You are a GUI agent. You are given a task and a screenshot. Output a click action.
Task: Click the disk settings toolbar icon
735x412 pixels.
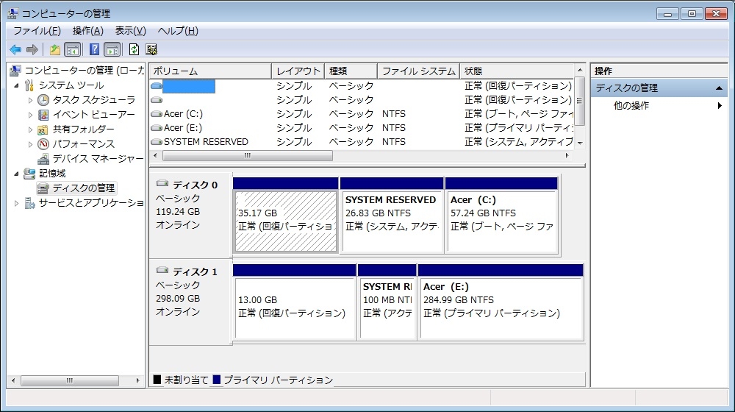[x=151, y=49]
